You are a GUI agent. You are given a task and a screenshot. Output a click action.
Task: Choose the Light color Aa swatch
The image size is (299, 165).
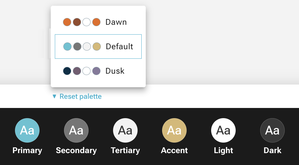click(x=223, y=130)
